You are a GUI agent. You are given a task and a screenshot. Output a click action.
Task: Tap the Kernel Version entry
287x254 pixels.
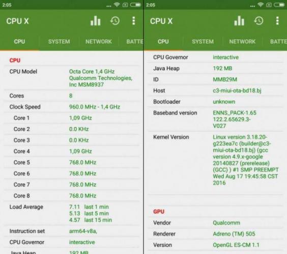point(216,160)
